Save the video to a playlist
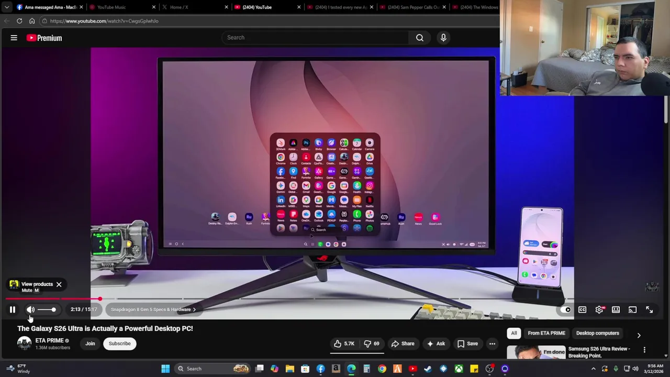The height and width of the screenshot is (377, 670). (467, 343)
